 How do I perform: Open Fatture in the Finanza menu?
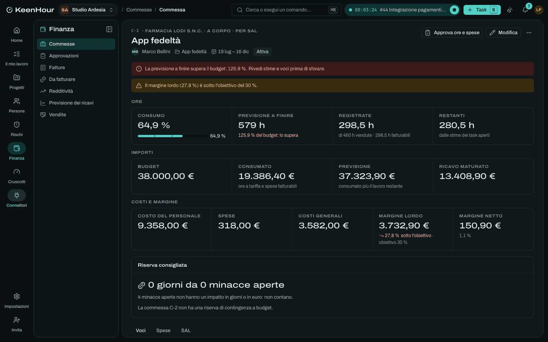(76, 68)
